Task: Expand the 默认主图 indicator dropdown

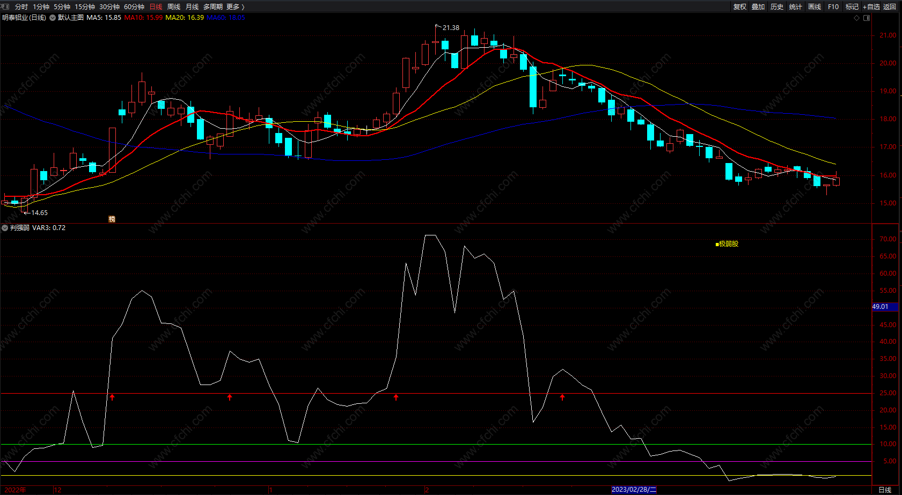Action: (53, 18)
